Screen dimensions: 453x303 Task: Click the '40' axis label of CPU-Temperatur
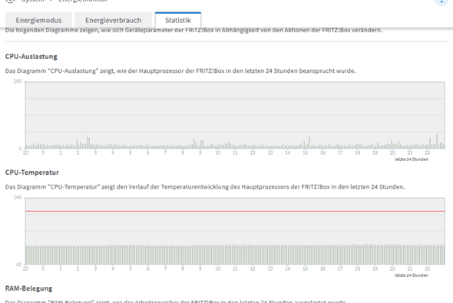point(18,265)
